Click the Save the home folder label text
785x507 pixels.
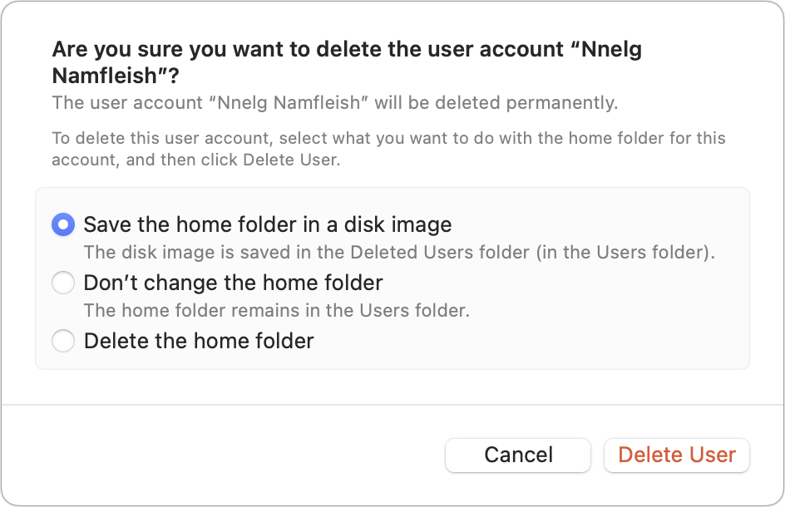[266, 224]
